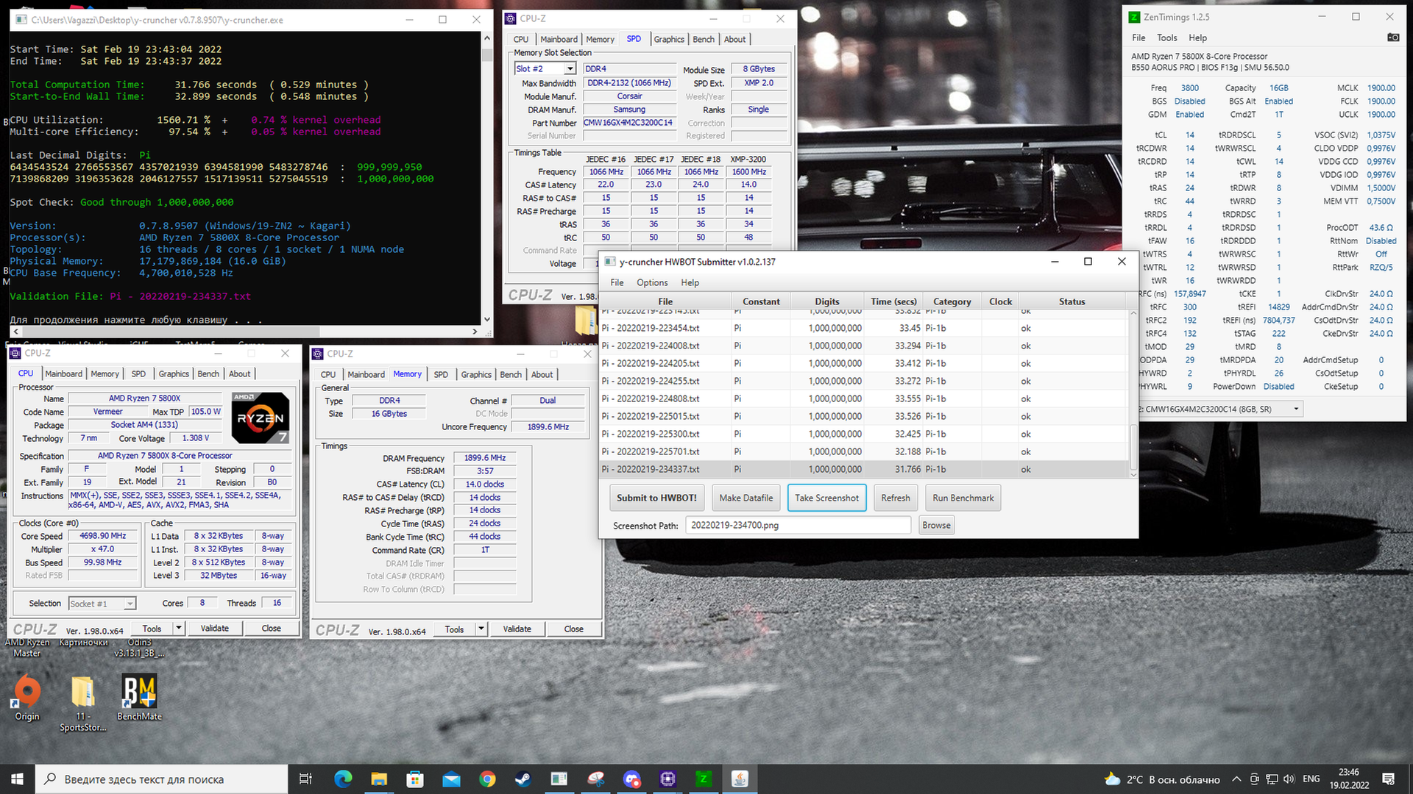Click the ZenTimings title bar icon
The height and width of the screenshot is (794, 1413).
pyautogui.click(x=1134, y=17)
